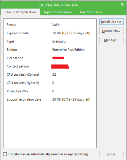Open the Agent for Windows tab
127x160 pixels.
(x=58, y=12)
